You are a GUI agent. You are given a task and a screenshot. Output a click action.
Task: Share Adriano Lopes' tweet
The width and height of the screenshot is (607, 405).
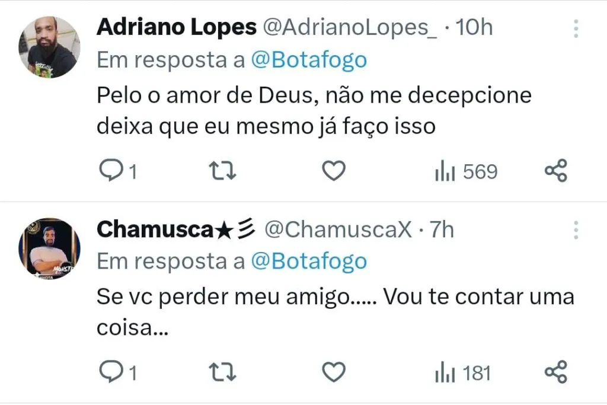coord(556,171)
